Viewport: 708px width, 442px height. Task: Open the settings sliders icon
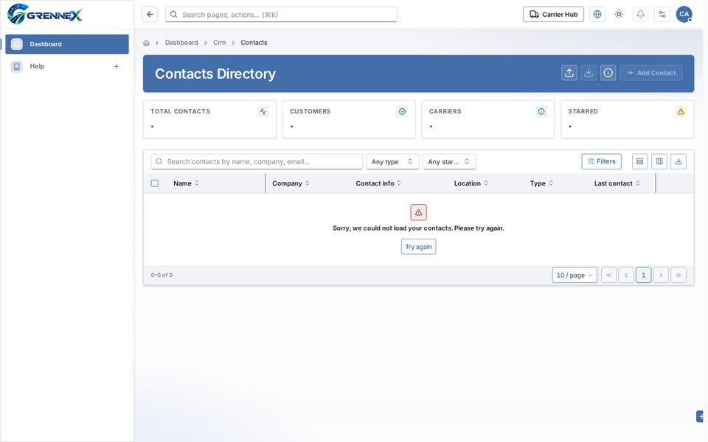[x=662, y=15]
